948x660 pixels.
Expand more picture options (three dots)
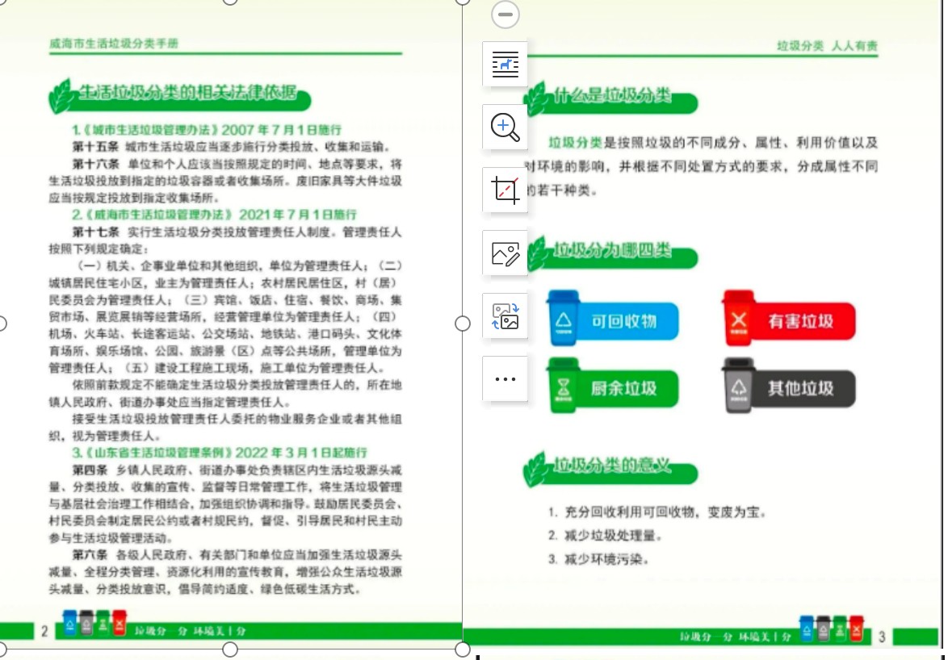point(505,378)
